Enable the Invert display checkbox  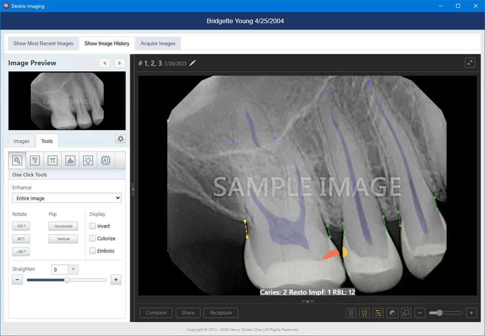[93, 226]
